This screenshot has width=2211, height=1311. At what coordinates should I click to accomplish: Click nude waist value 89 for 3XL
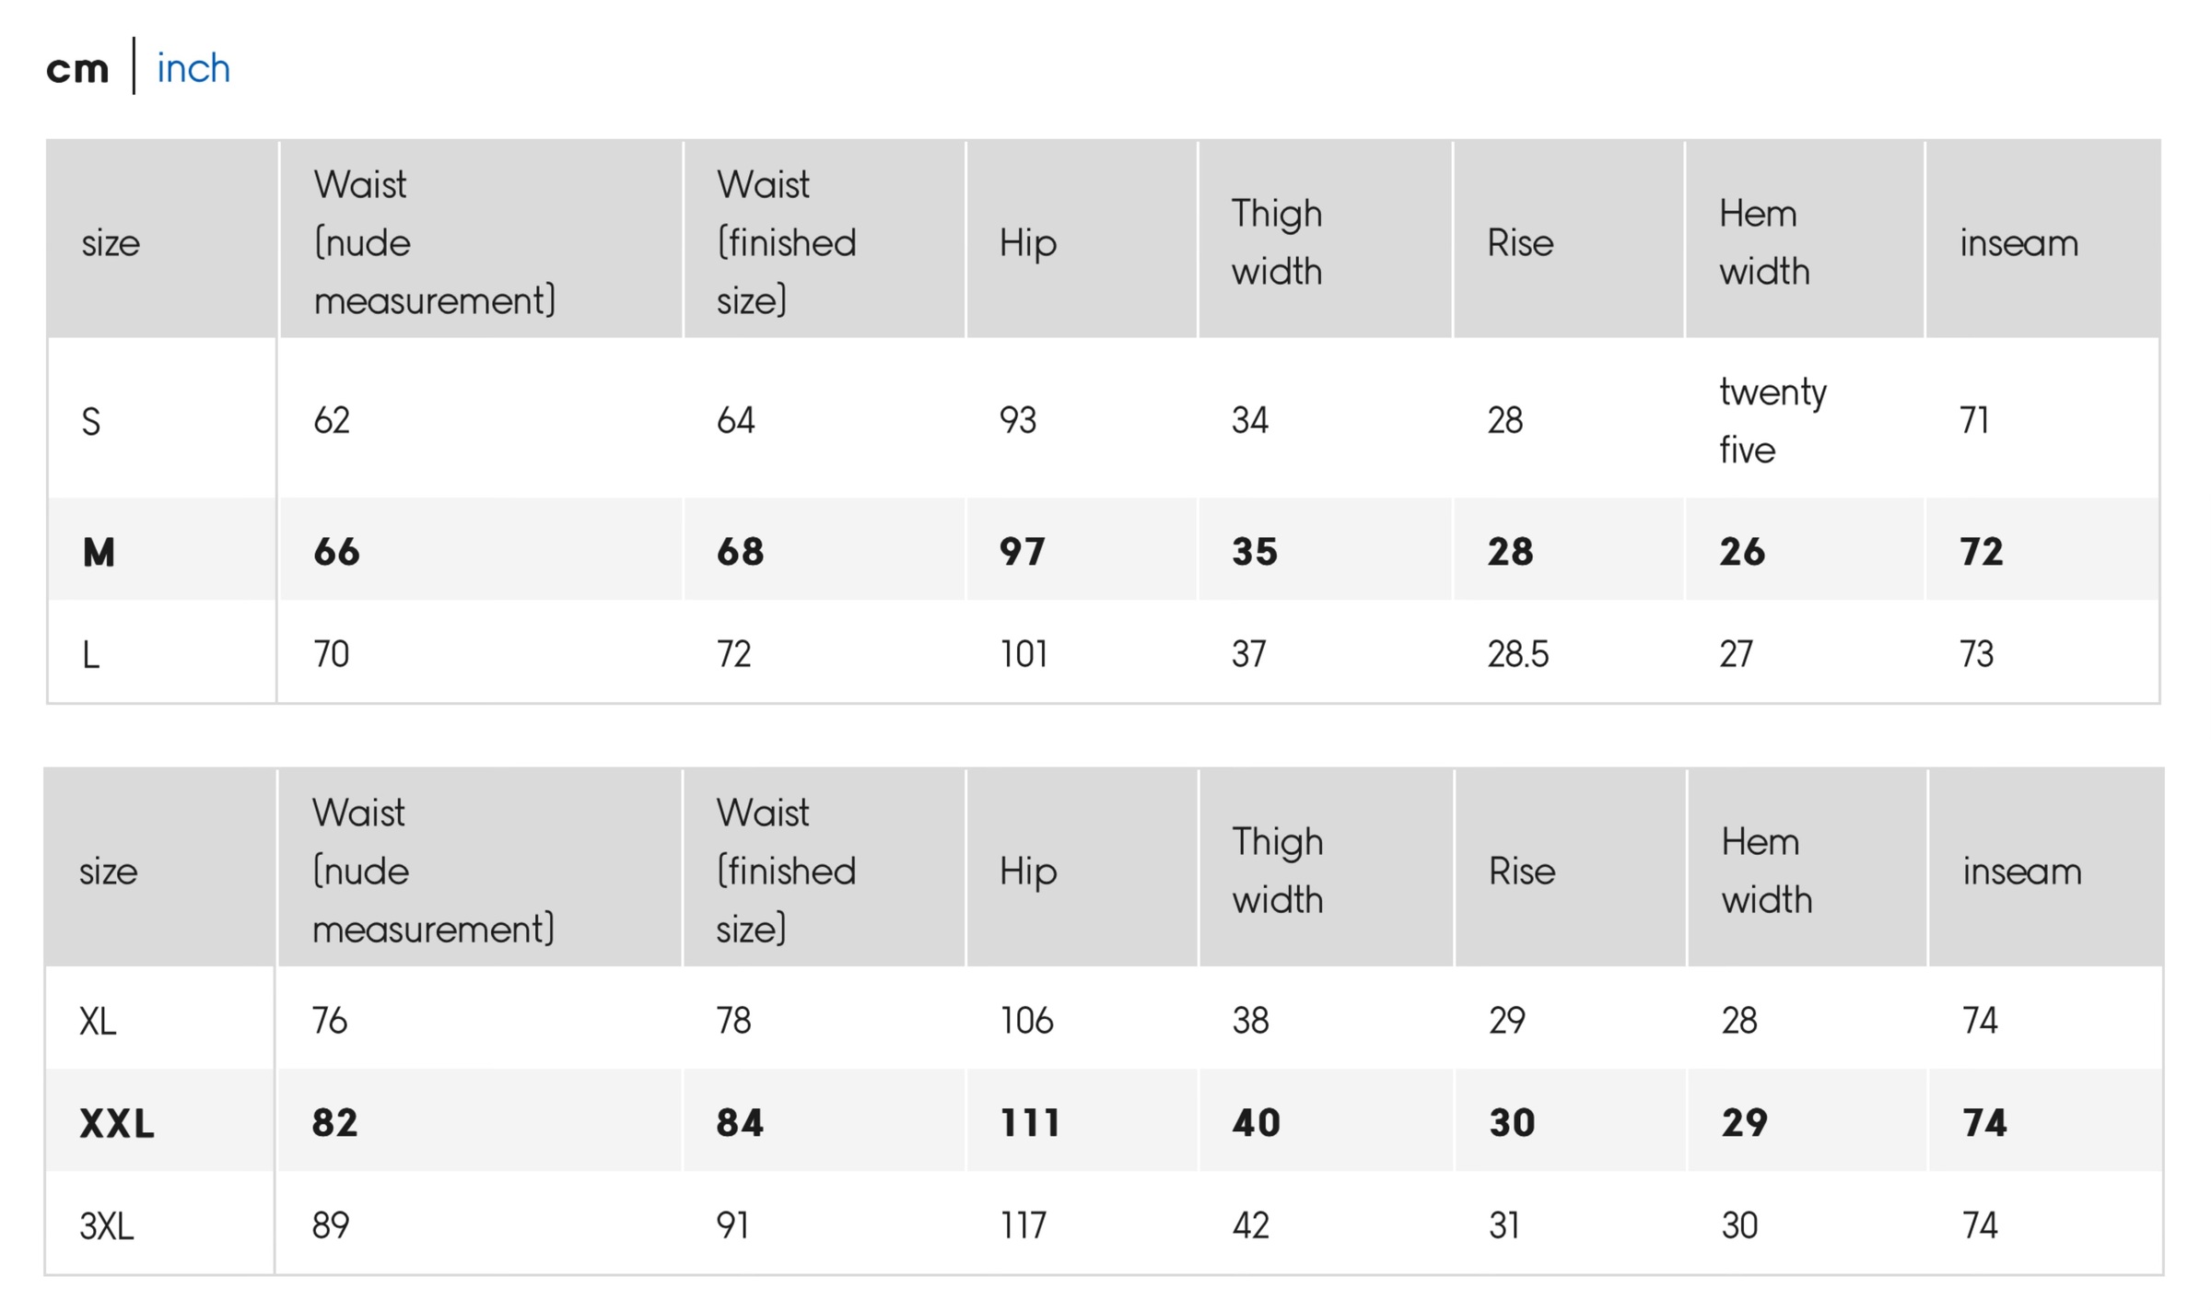(x=331, y=1225)
